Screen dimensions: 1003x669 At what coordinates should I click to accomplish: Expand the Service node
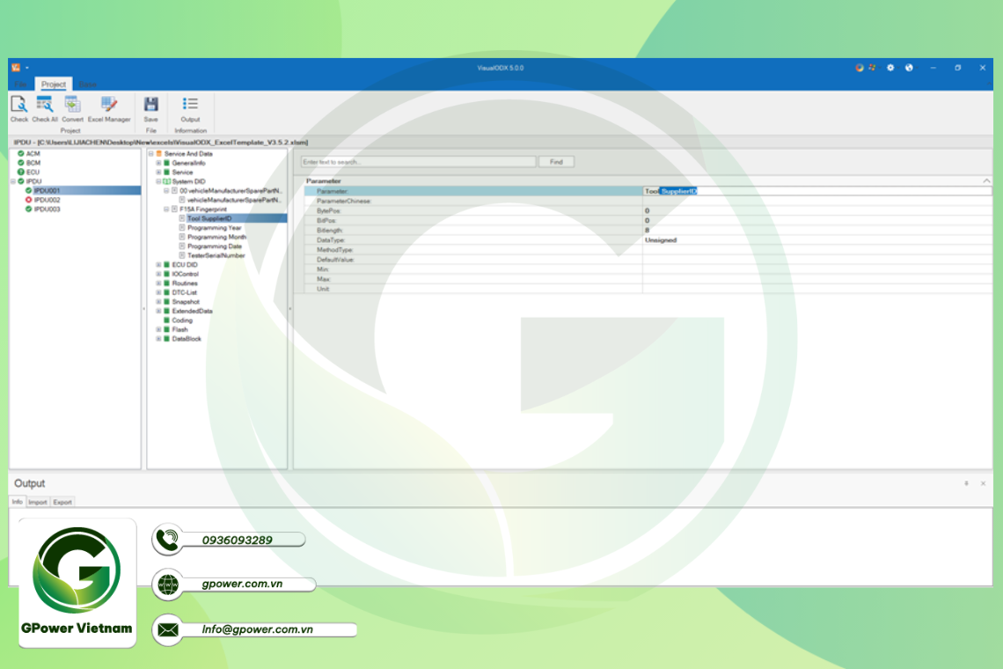(159, 173)
